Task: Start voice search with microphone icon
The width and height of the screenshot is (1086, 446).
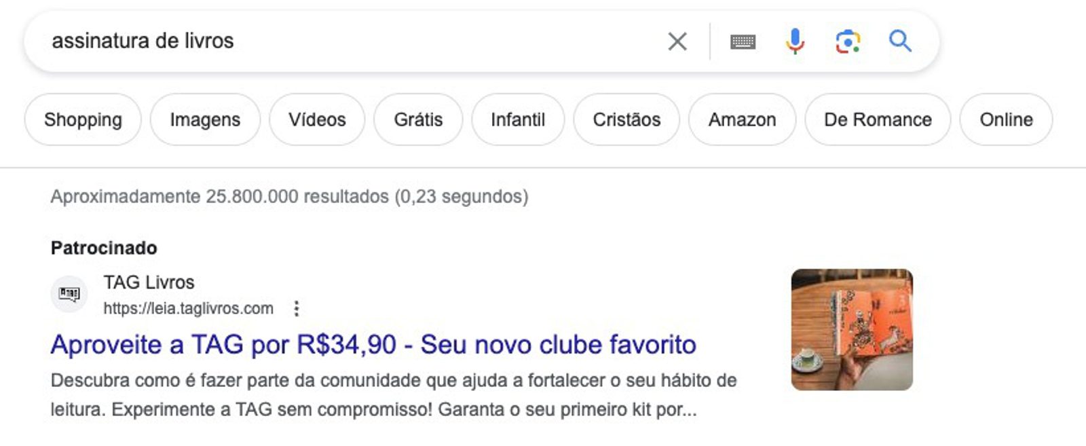Action: pyautogui.click(x=795, y=41)
